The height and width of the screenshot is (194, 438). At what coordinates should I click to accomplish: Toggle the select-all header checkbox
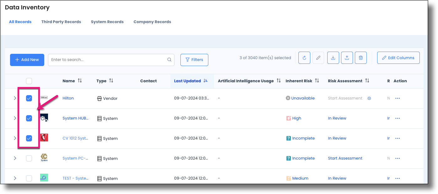29,81
